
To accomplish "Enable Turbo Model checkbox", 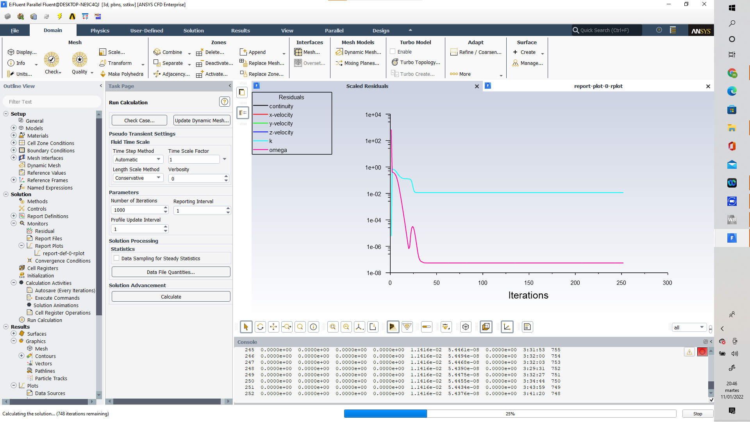I will click(x=393, y=52).
